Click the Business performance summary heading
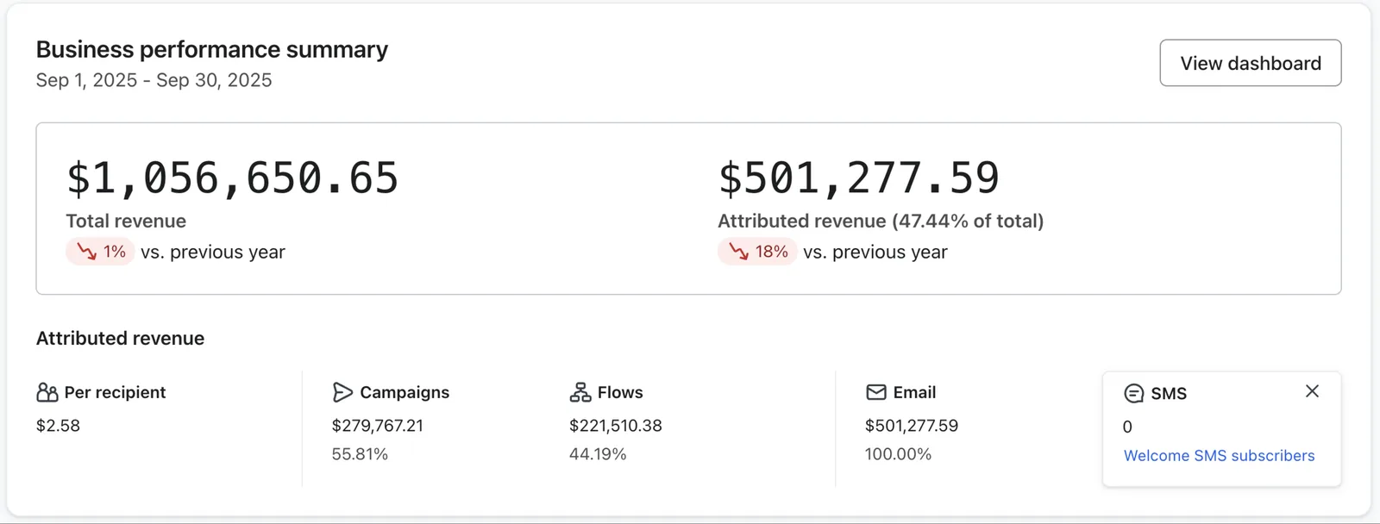 212,49
